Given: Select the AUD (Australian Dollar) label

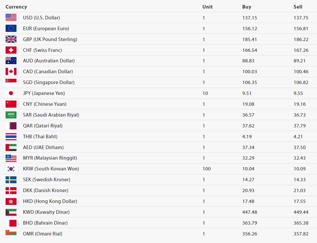Looking at the screenshot, I should click(x=49, y=61).
